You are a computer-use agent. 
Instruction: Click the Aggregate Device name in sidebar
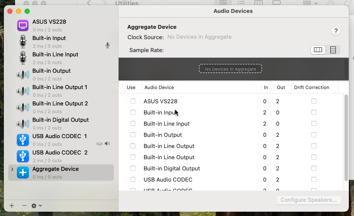click(56, 169)
